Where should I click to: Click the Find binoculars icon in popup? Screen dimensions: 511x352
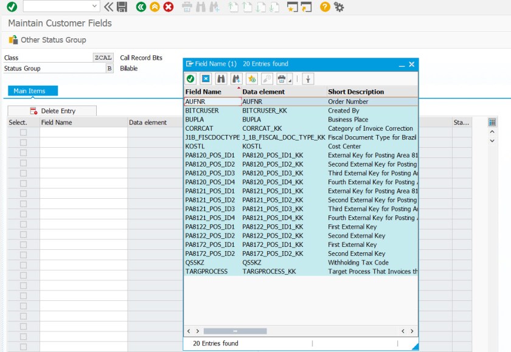click(221, 79)
